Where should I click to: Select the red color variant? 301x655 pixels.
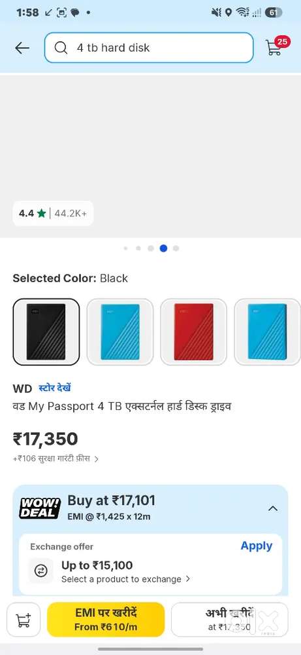[193, 331]
